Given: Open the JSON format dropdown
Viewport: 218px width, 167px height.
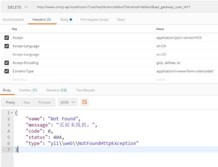Looking at the screenshot, I should pyautogui.click(x=68, y=102).
